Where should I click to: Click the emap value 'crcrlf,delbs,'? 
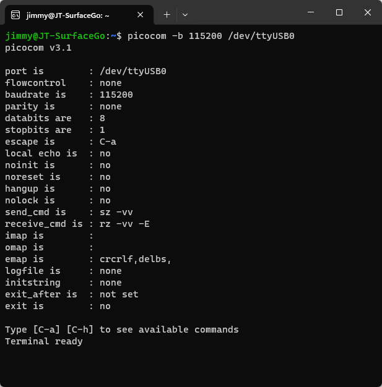point(136,260)
